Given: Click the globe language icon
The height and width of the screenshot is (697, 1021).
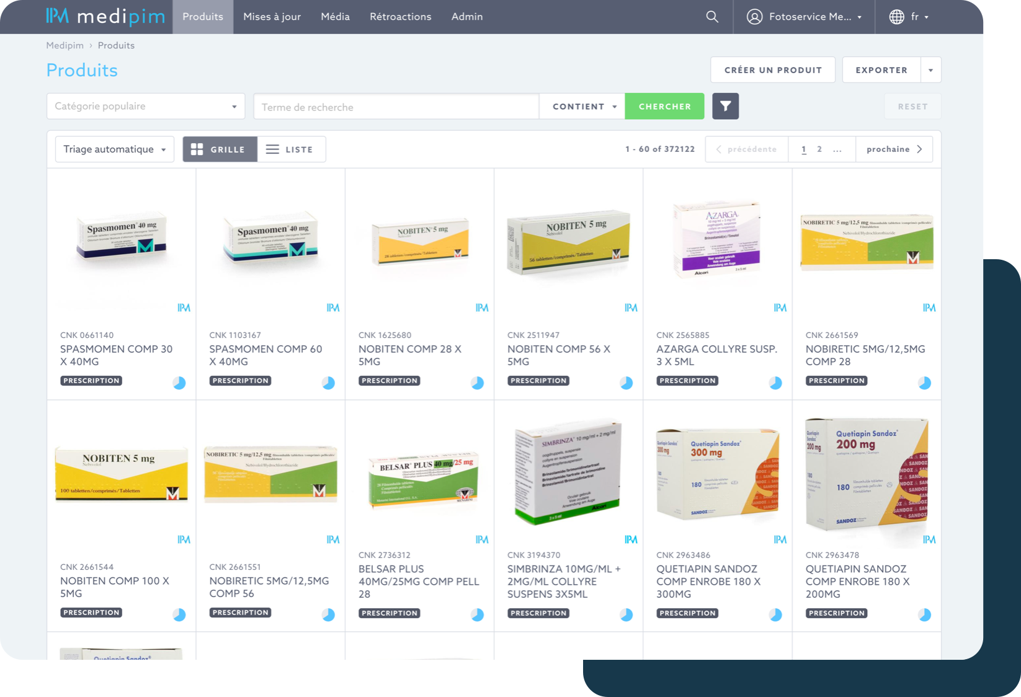Looking at the screenshot, I should pos(896,17).
